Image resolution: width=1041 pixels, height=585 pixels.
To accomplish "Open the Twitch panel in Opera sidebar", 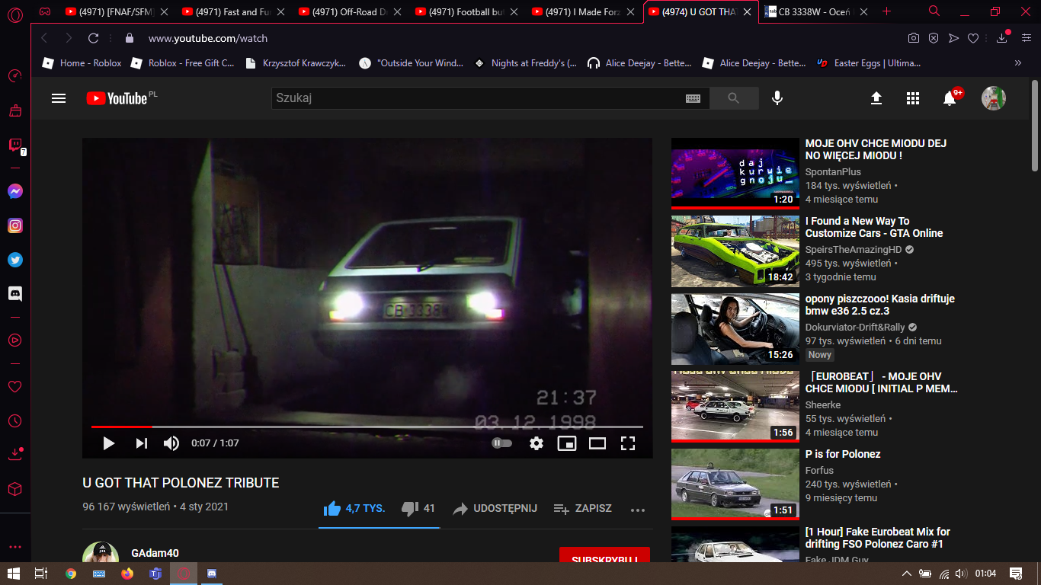I will pos(14,145).
